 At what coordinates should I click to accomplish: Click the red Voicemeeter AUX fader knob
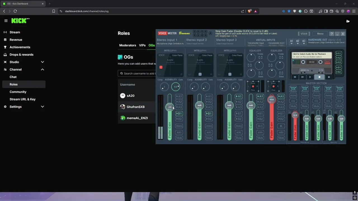pos(271,99)
